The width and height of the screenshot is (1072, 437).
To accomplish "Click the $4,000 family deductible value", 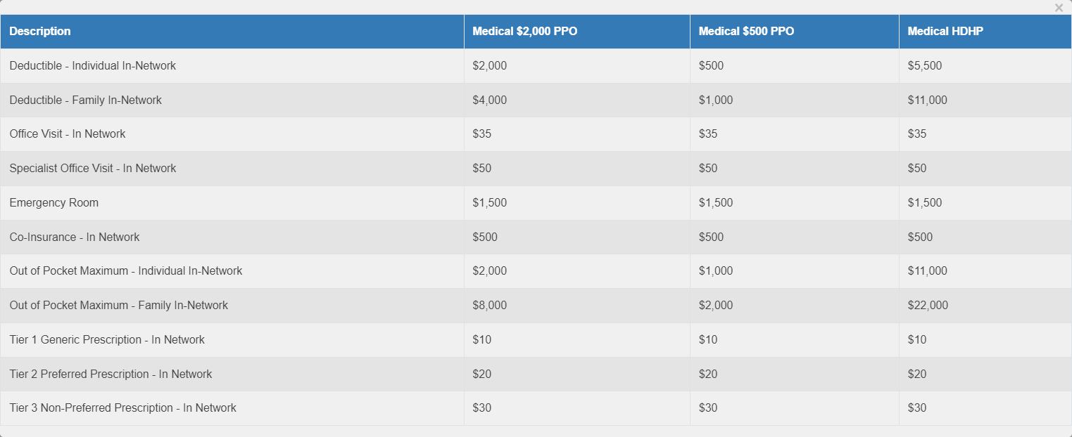I will click(490, 100).
